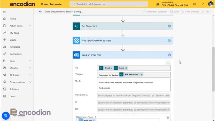Screen dimensions: 215x121
Task: Open the Ask a chatbot bubble
Action: tap(6, 116)
